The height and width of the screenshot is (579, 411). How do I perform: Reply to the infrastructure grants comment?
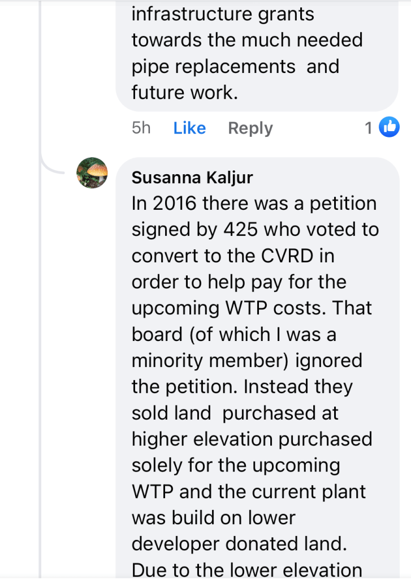pyautogui.click(x=250, y=128)
